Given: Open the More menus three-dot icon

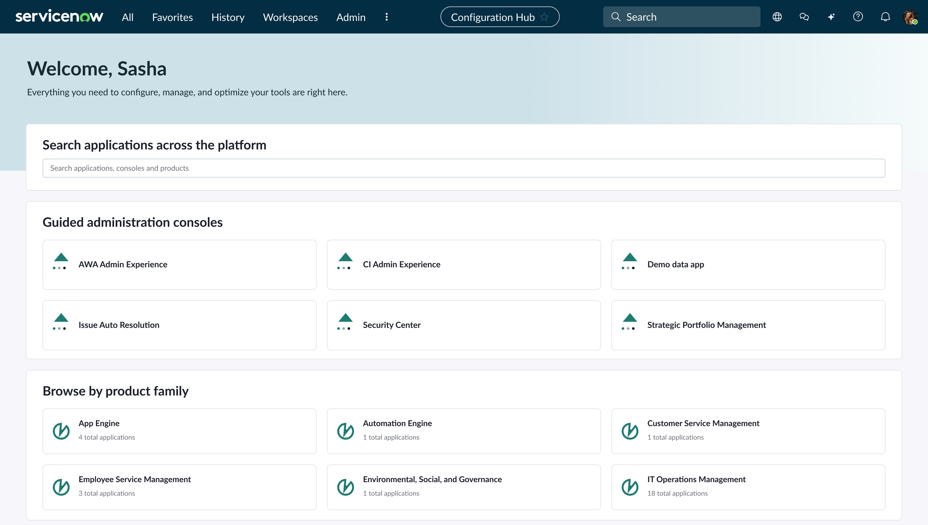Looking at the screenshot, I should (x=387, y=17).
